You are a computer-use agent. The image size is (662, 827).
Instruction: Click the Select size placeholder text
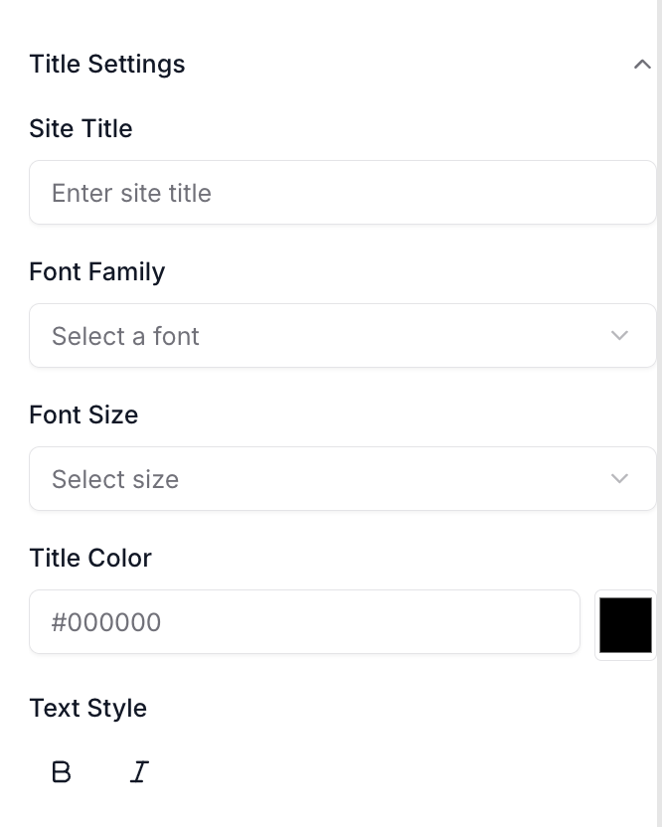(115, 479)
